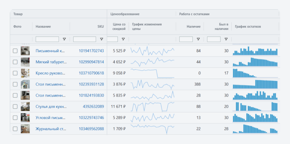Sort by the Название column header

click(43, 26)
